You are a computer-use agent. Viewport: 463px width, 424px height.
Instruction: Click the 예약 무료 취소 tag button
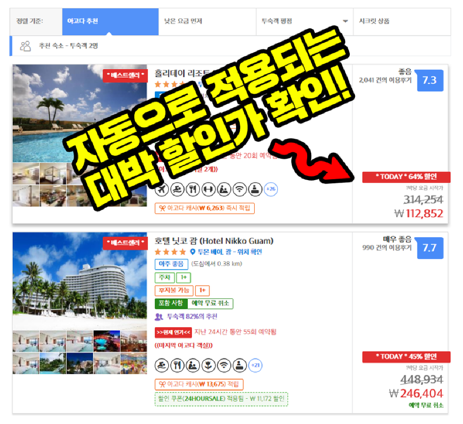point(210,303)
